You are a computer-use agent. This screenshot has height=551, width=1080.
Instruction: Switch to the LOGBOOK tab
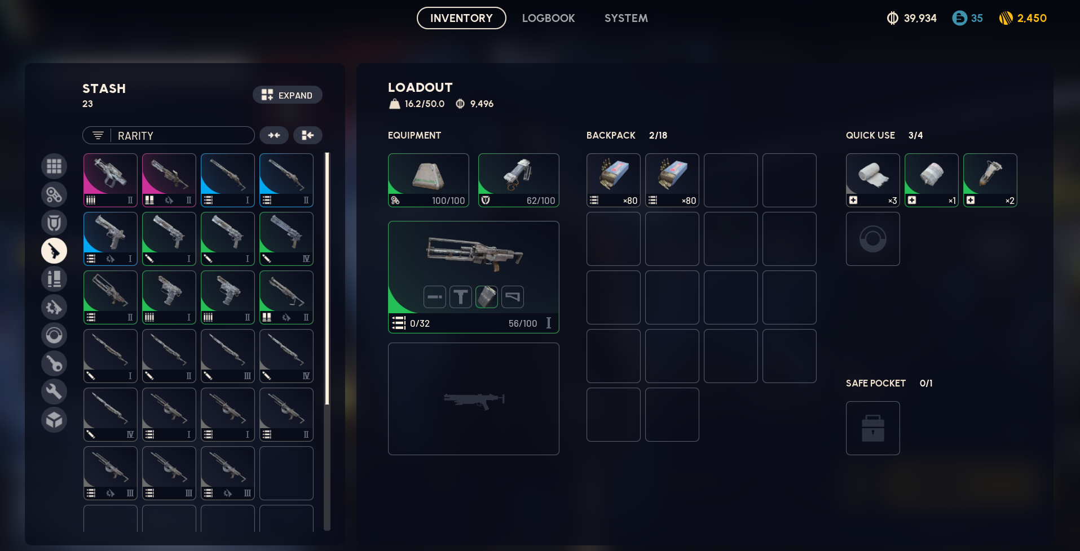coord(548,18)
